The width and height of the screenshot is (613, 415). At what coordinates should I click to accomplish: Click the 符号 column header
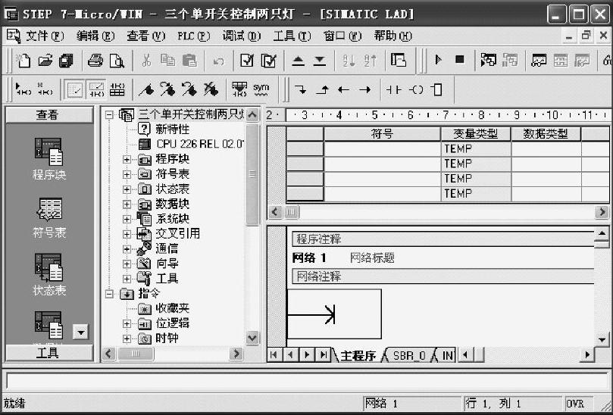pos(383,133)
